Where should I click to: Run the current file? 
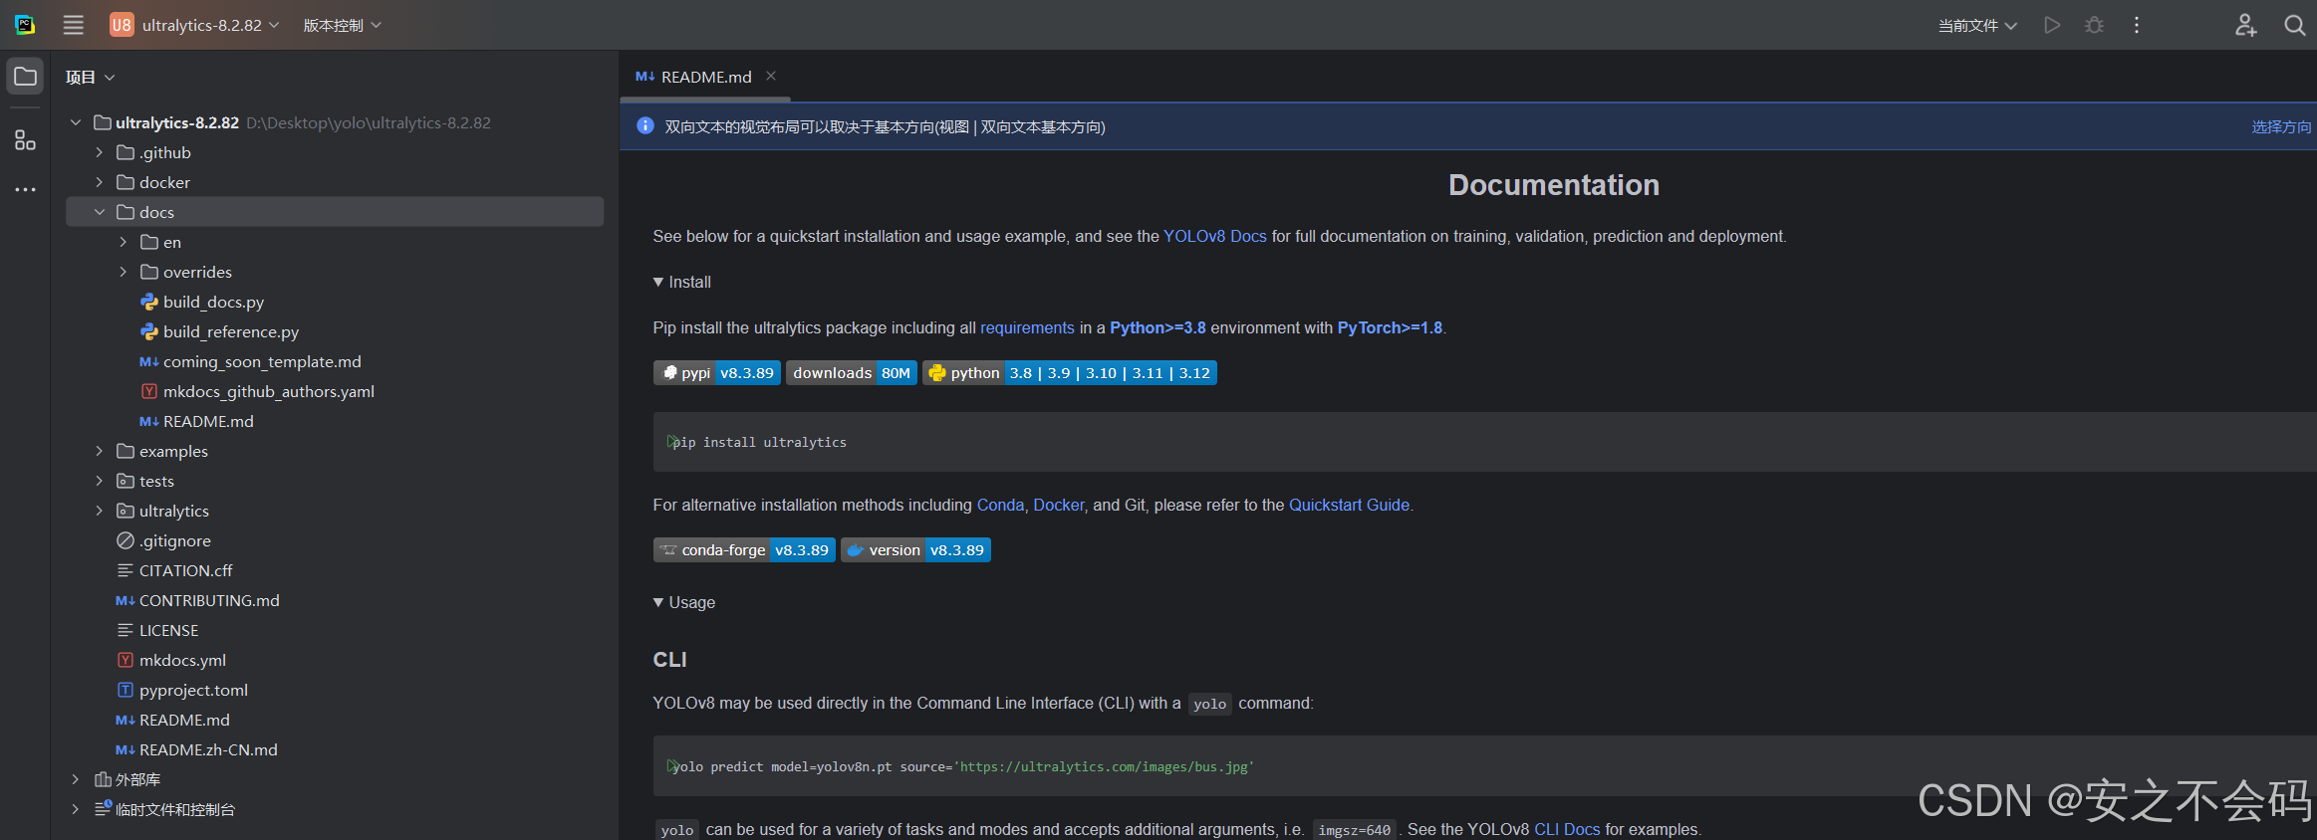click(x=2051, y=25)
